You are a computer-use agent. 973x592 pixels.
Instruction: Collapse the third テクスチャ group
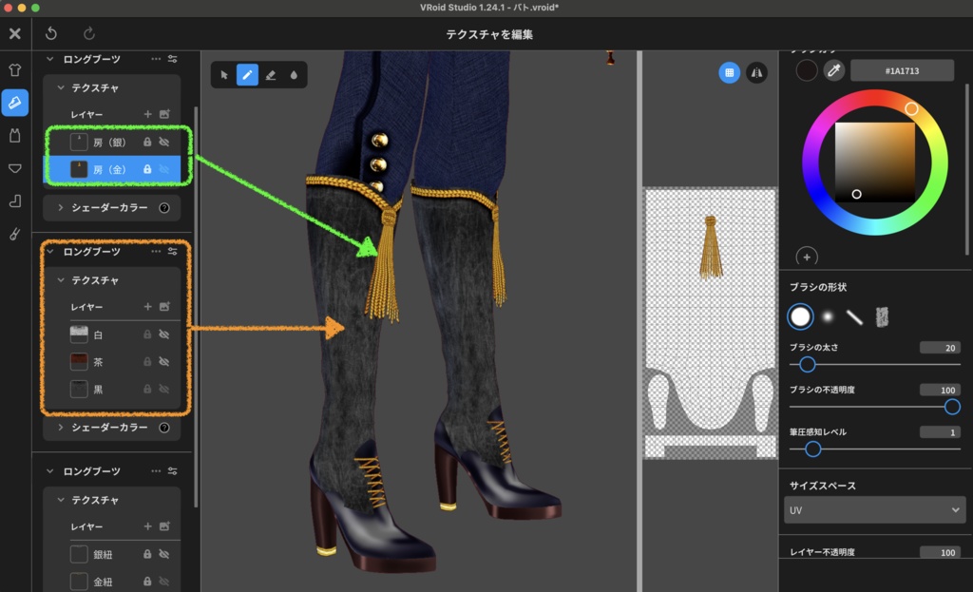point(61,500)
